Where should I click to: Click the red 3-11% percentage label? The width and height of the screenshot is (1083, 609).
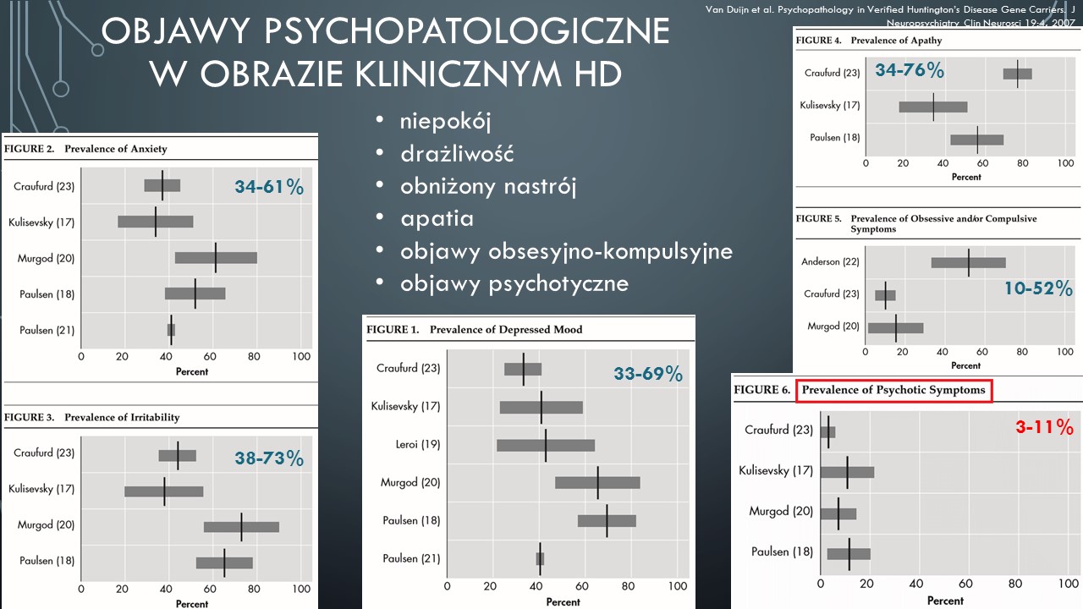(1044, 427)
